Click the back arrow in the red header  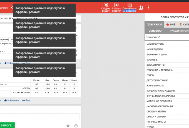12,7
